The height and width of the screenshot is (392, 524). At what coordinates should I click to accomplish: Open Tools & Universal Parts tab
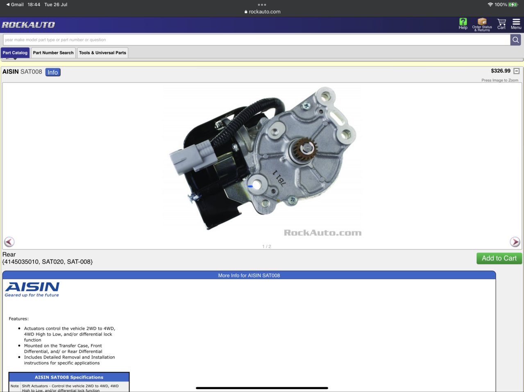102,53
